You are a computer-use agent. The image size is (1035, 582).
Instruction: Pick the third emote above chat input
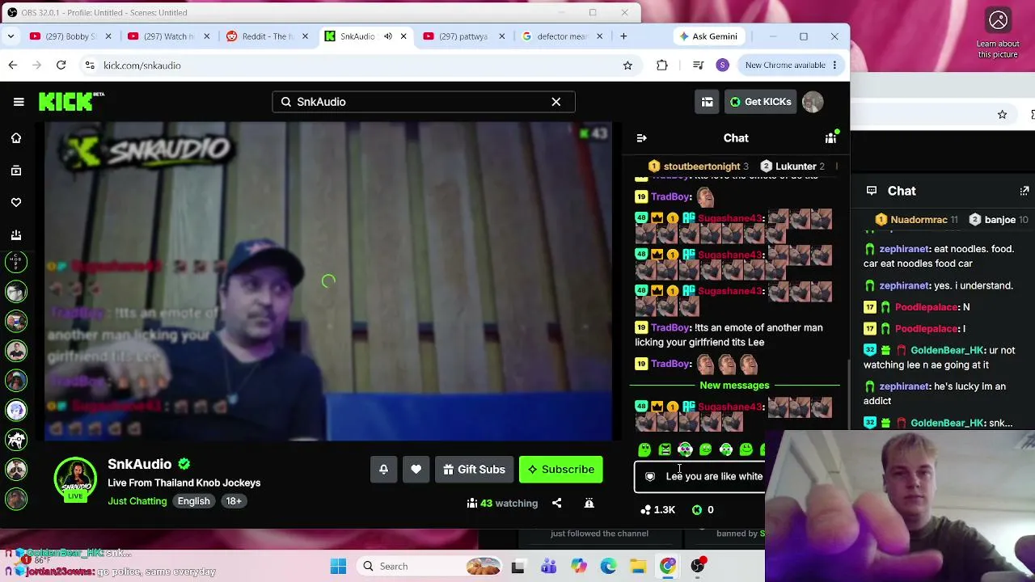[685, 449]
